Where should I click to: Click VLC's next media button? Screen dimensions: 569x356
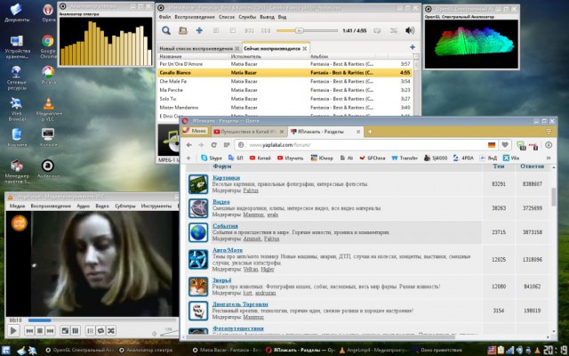pos(50,331)
